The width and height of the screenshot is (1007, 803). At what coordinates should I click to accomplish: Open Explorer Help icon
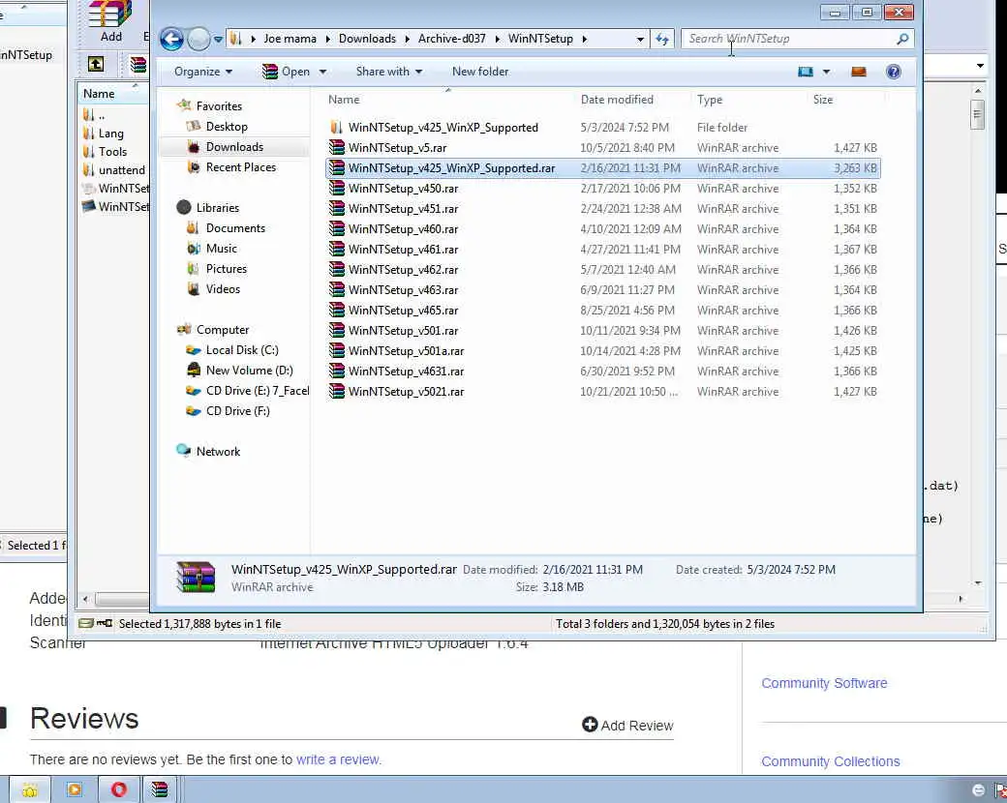[x=894, y=72]
